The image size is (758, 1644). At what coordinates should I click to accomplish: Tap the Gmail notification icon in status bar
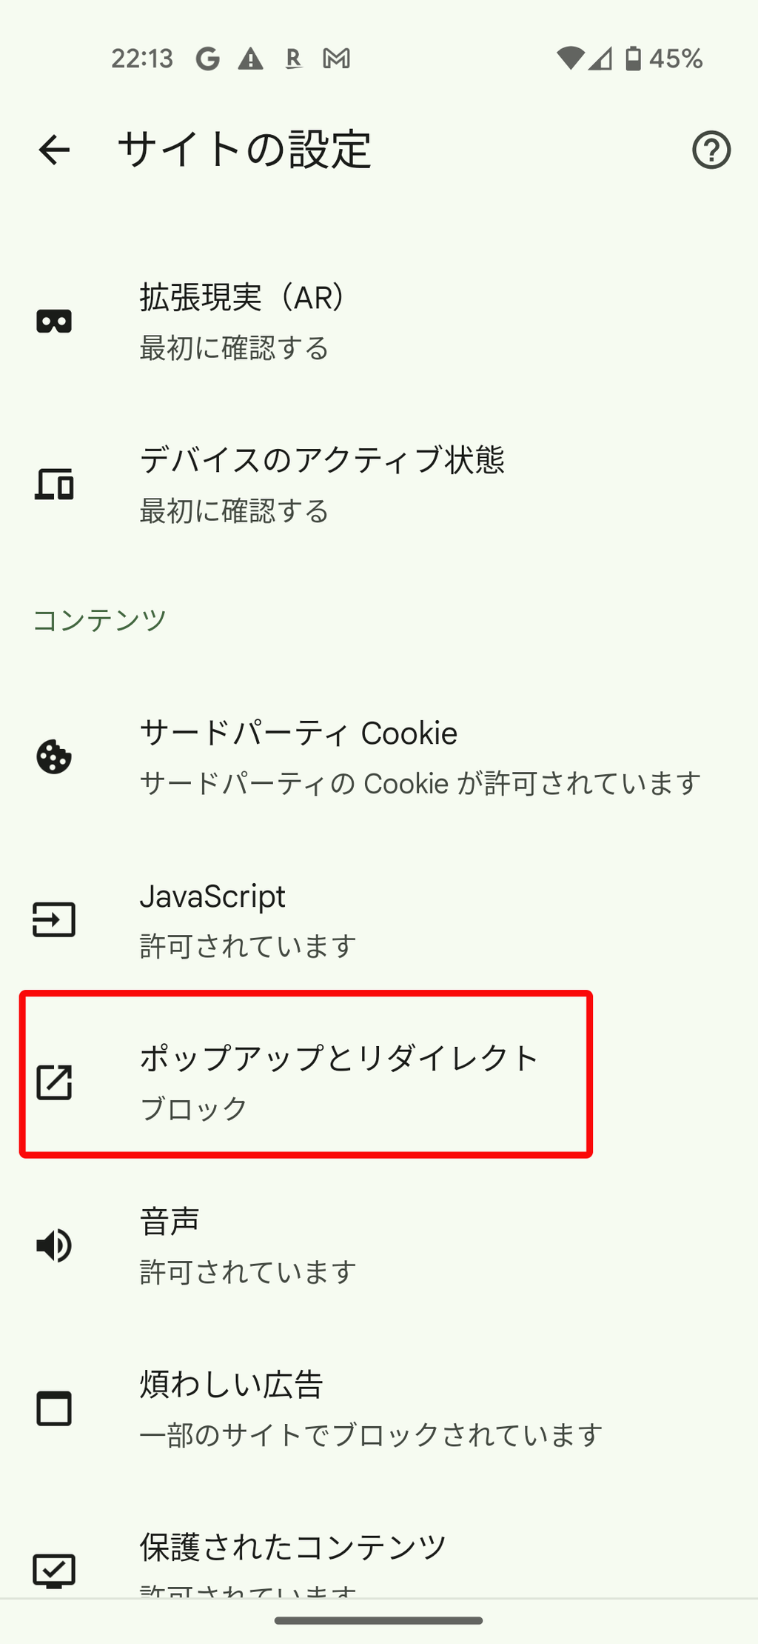(337, 59)
